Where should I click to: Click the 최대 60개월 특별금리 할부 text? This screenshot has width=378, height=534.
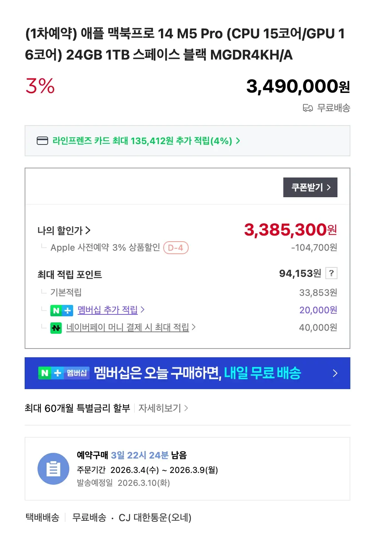77,408
